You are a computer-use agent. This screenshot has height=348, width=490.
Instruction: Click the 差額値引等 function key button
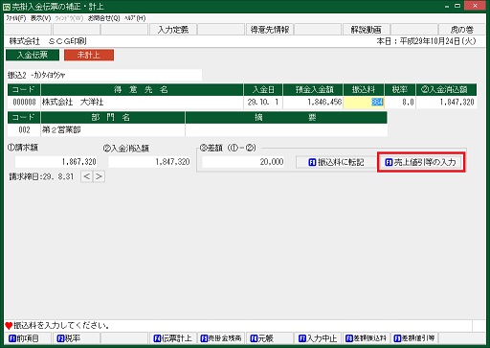point(413,338)
